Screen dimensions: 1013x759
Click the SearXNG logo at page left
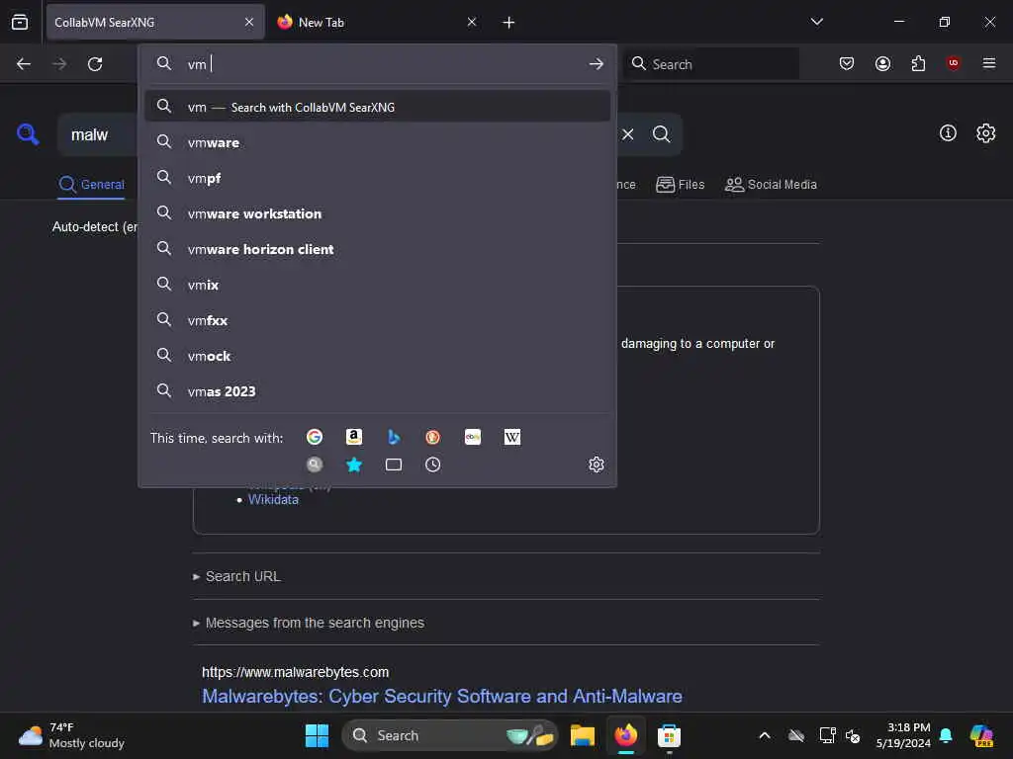(x=28, y=134)
